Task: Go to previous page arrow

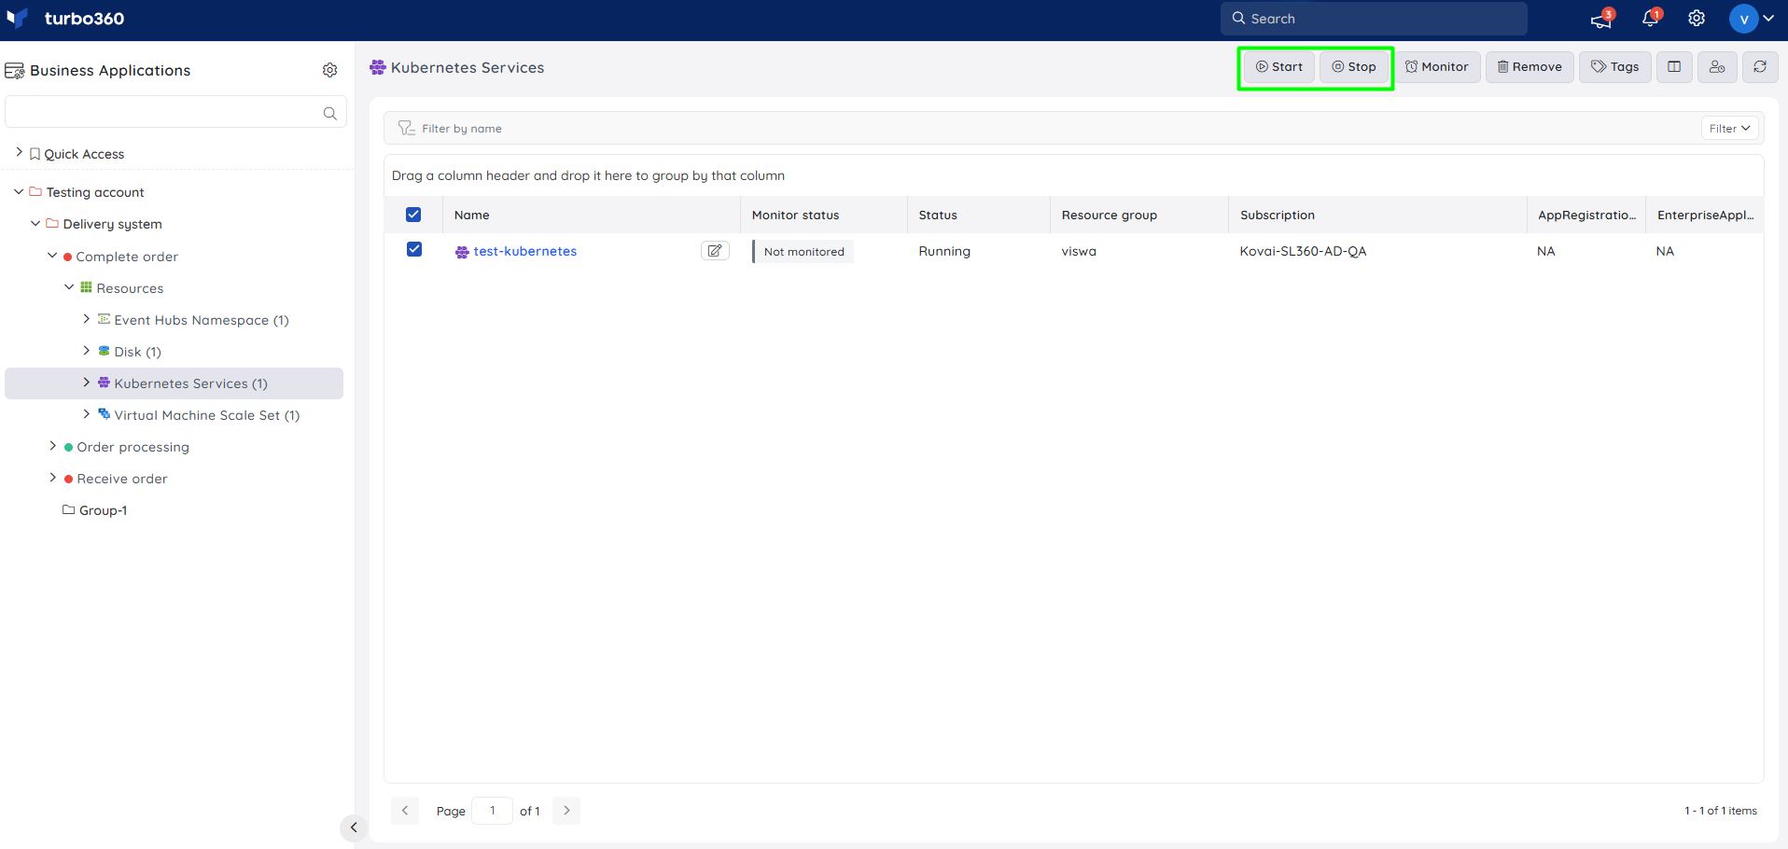Action: tap(405, 811)
